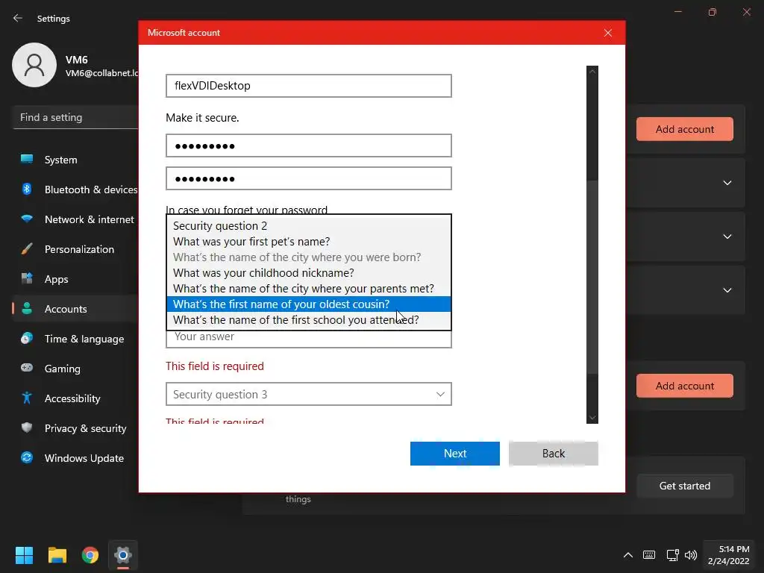
Task: Click the Get started button
Action: click(x=685, y=486)
